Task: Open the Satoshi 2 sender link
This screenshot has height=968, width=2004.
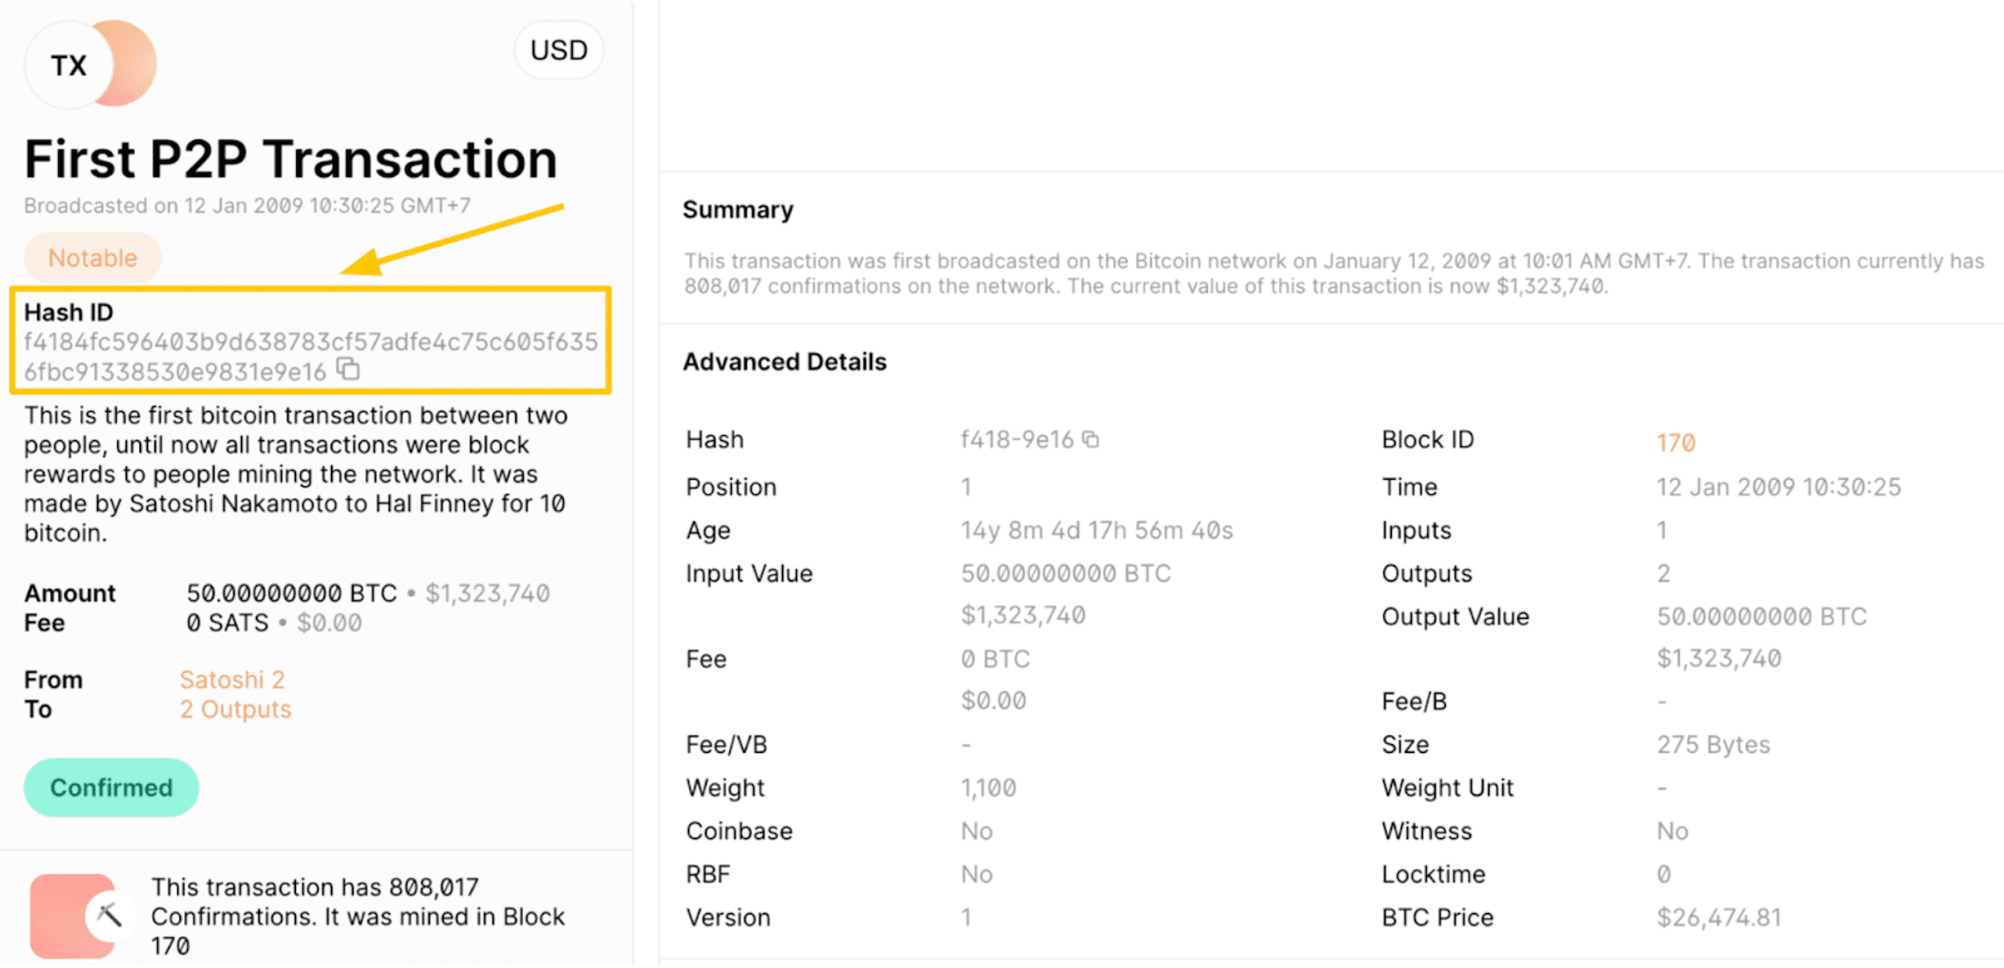Action: click(x=232, y=679)
